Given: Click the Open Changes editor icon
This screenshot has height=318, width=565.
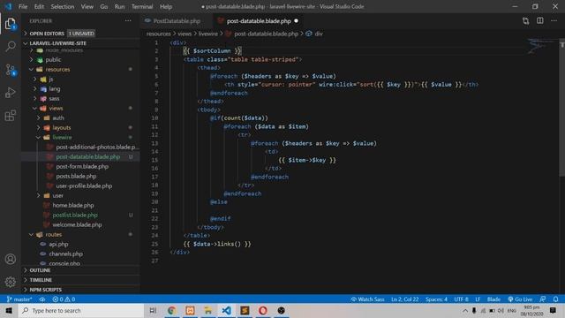Looking at the screenshot, I should click(x=526, y=21).
